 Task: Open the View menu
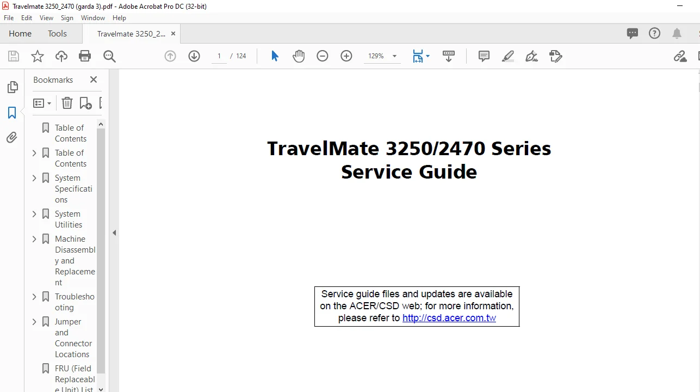coord(46,18)
